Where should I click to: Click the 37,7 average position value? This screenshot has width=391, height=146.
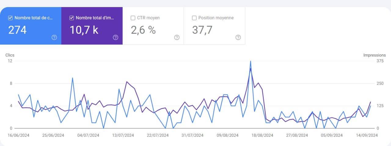coord(202,30)
